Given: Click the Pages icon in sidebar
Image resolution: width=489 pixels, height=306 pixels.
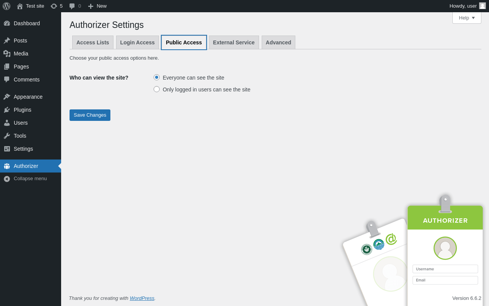Looking at the screenshot, I should pos(7,67).
